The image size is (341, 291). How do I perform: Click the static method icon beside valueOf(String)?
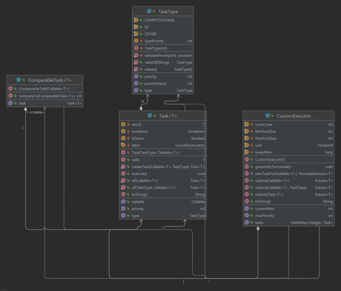coord(136,62)
